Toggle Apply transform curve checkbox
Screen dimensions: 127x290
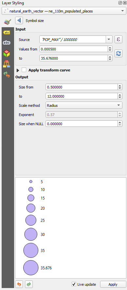tap(24, 70)
